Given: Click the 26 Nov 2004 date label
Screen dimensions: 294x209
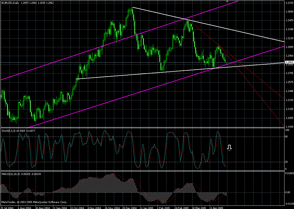Looking at the screenshot, I should click(x=112, y=208).
